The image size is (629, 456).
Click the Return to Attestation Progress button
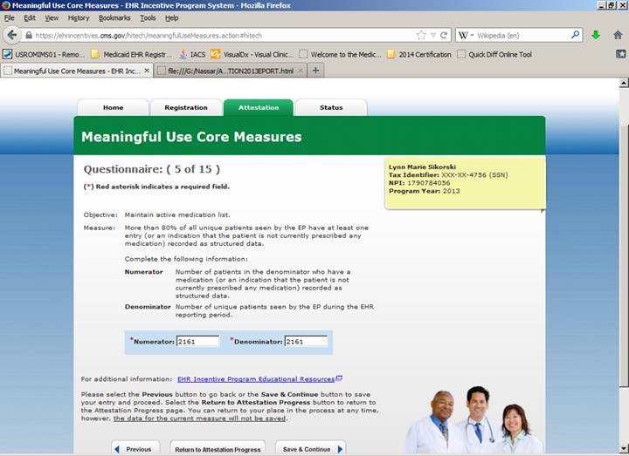(x=218, y=449)
